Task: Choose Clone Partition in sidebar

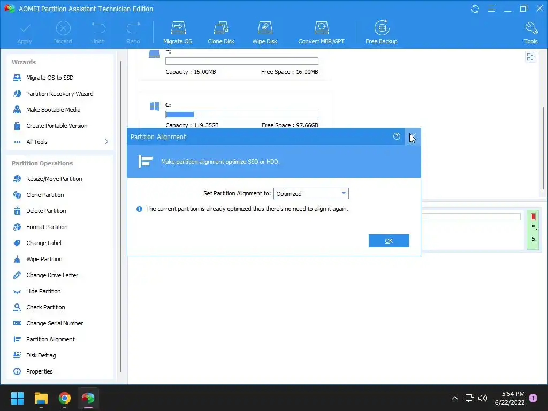Action: [45, 195]
